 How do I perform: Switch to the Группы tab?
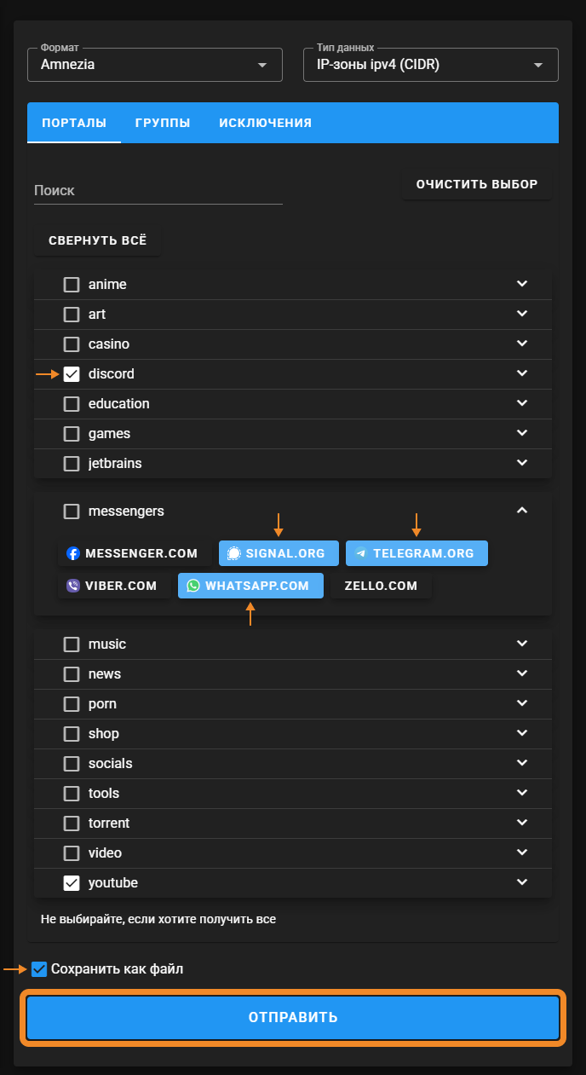(x=163, y=123)
